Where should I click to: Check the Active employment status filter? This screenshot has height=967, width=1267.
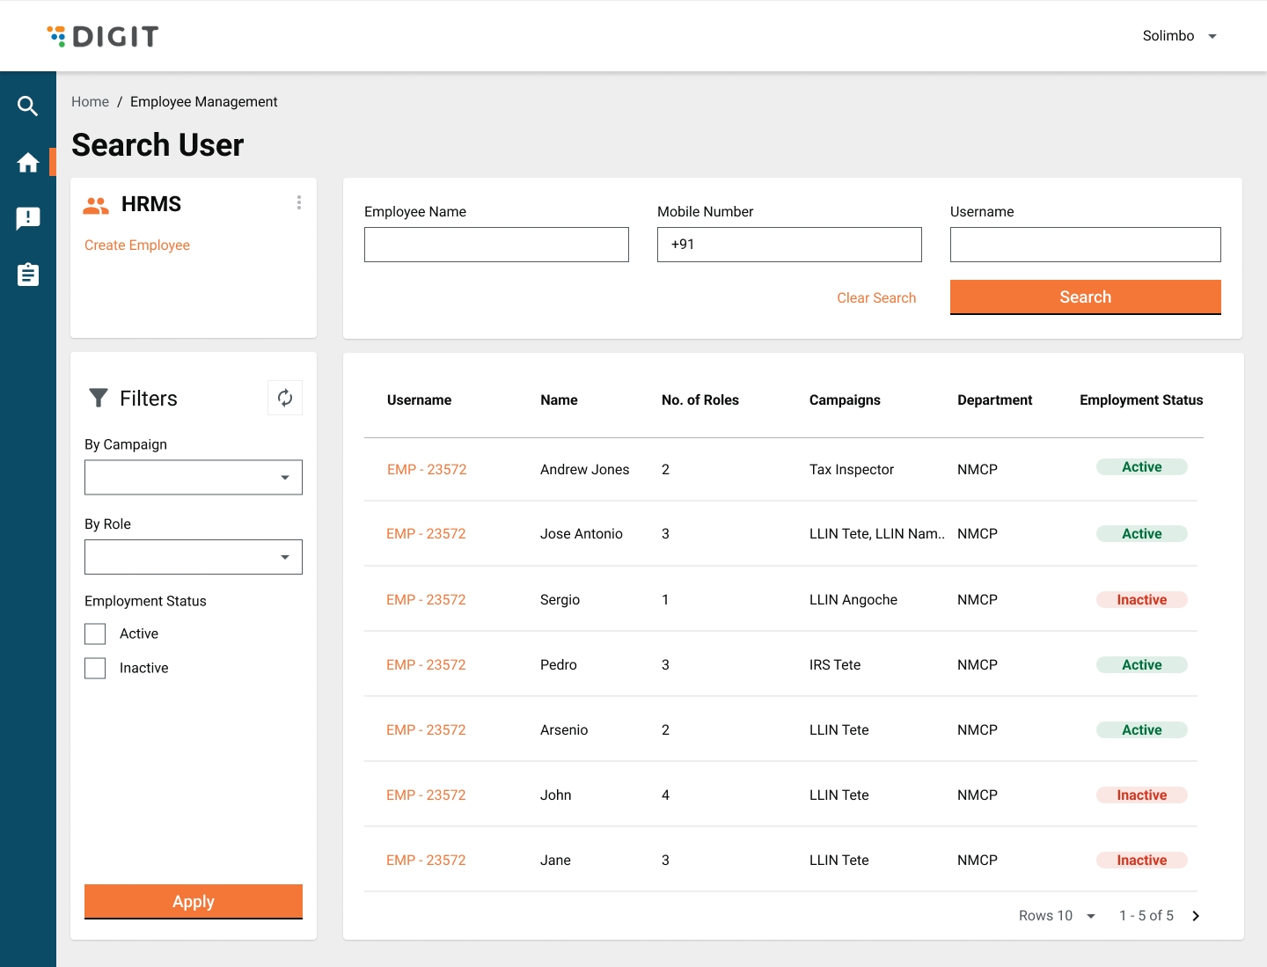[95, 634]
